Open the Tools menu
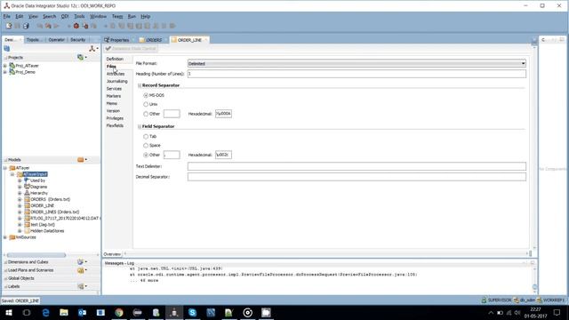569x320 pixels. pos(79,16)
